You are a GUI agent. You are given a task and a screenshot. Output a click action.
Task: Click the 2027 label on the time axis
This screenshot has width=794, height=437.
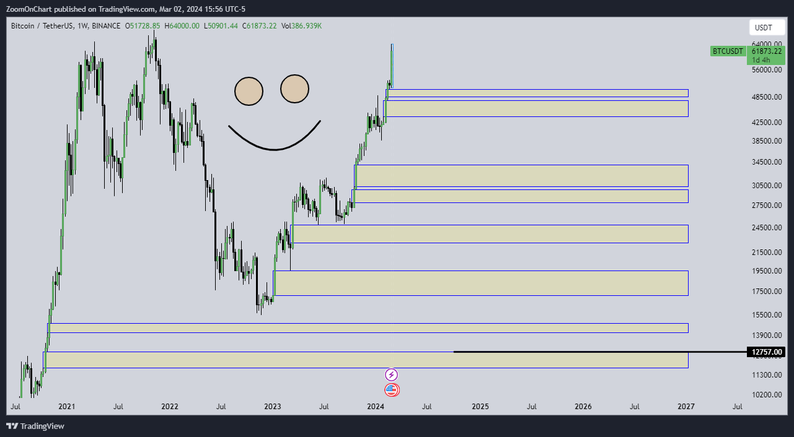(x=686, y=407)
